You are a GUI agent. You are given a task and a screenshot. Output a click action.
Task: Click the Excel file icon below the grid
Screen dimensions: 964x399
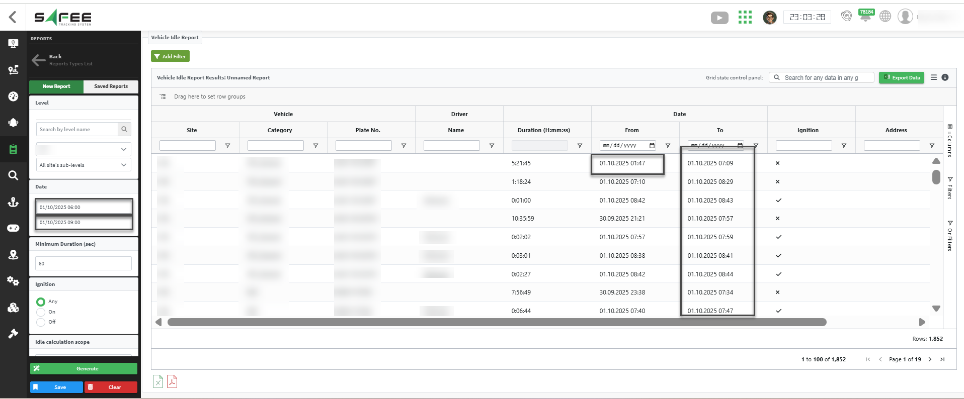pyautogui.click(x=158, y=381)
